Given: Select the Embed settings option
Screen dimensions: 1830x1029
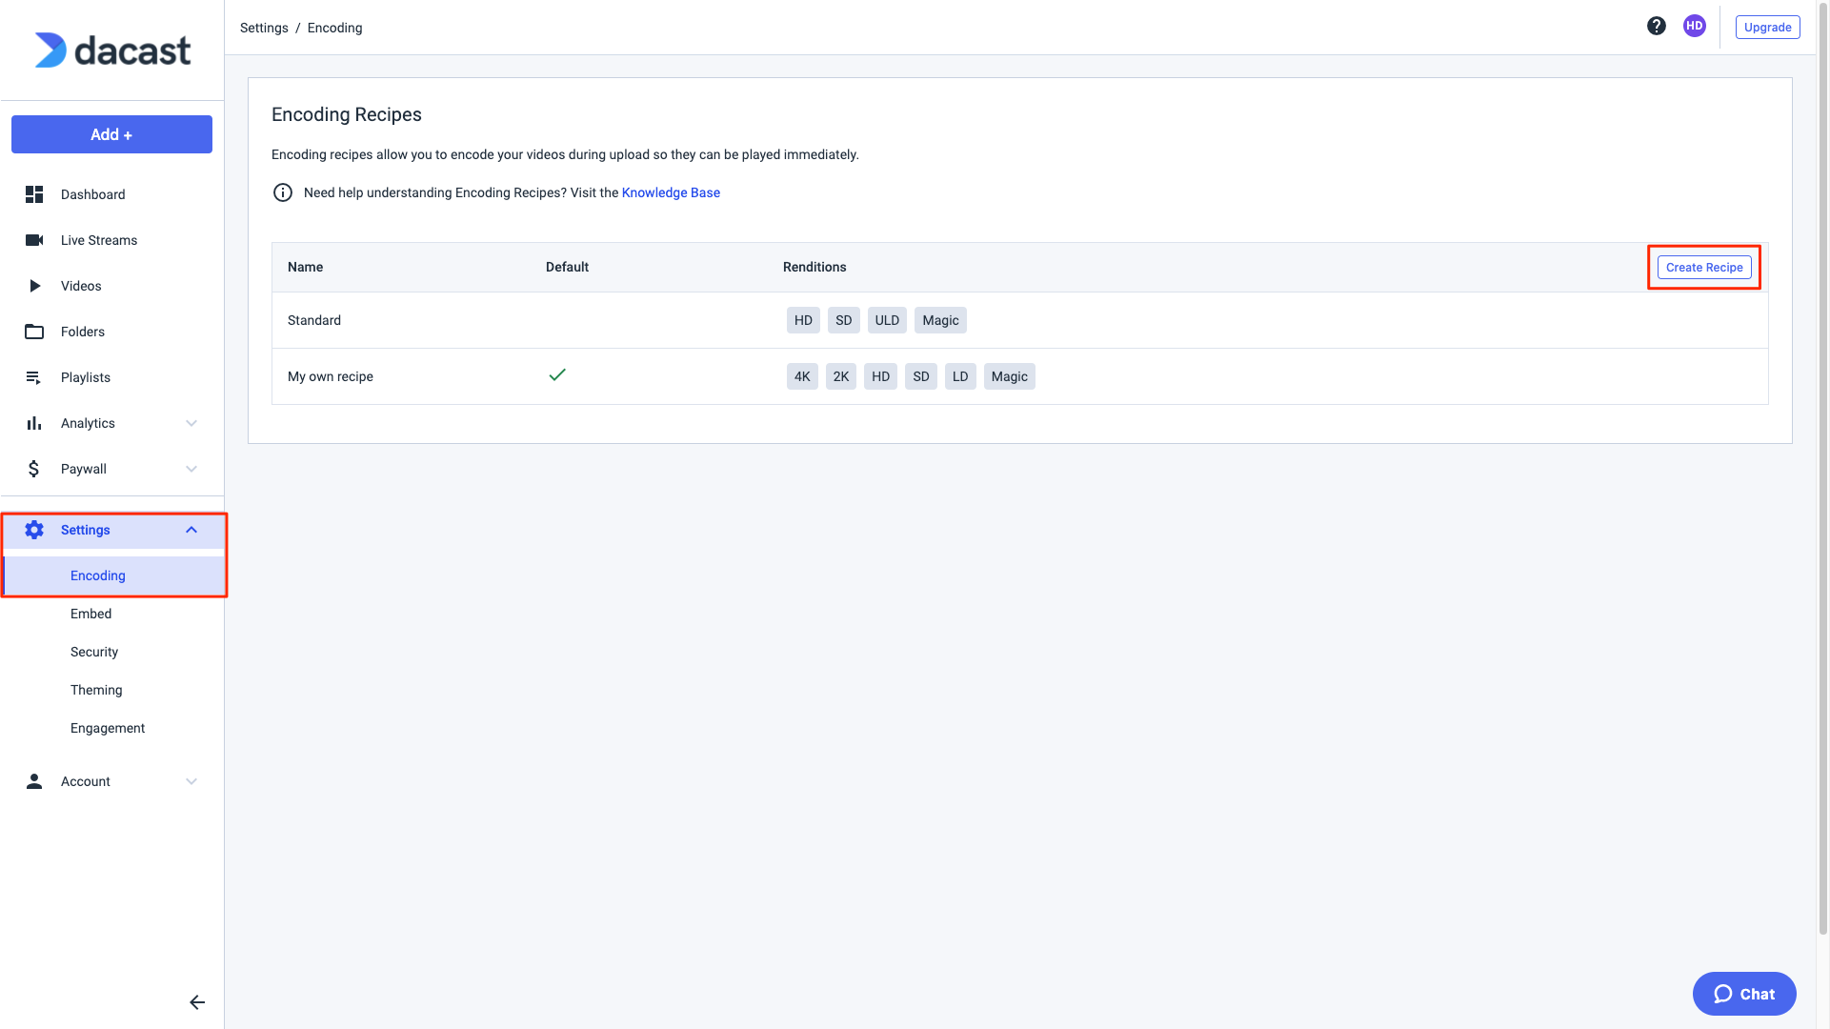Looking at the screenshot, I should [x=90, y=614].
